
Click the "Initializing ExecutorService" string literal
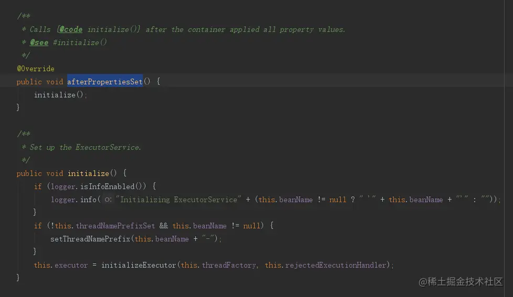tap(179, 200)
